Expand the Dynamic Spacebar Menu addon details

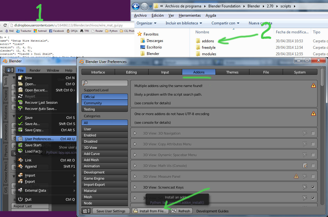tap(135, 155)
